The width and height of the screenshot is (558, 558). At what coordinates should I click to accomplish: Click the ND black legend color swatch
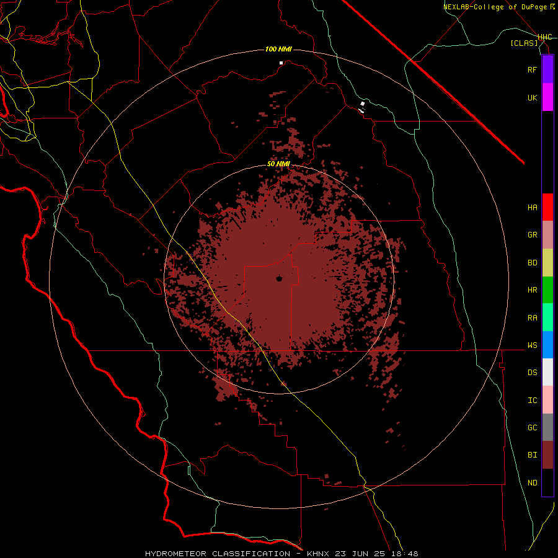(547, 482)
